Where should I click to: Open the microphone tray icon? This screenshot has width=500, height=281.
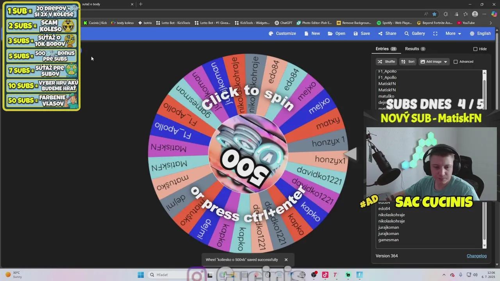coord(461,275)
